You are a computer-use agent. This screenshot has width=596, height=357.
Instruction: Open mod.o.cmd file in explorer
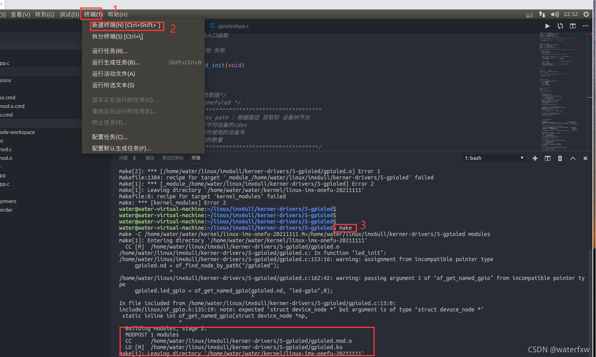(x=12, y=106)
